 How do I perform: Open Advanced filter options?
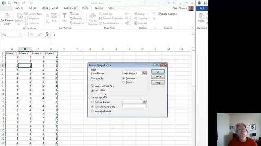(77, 23)
